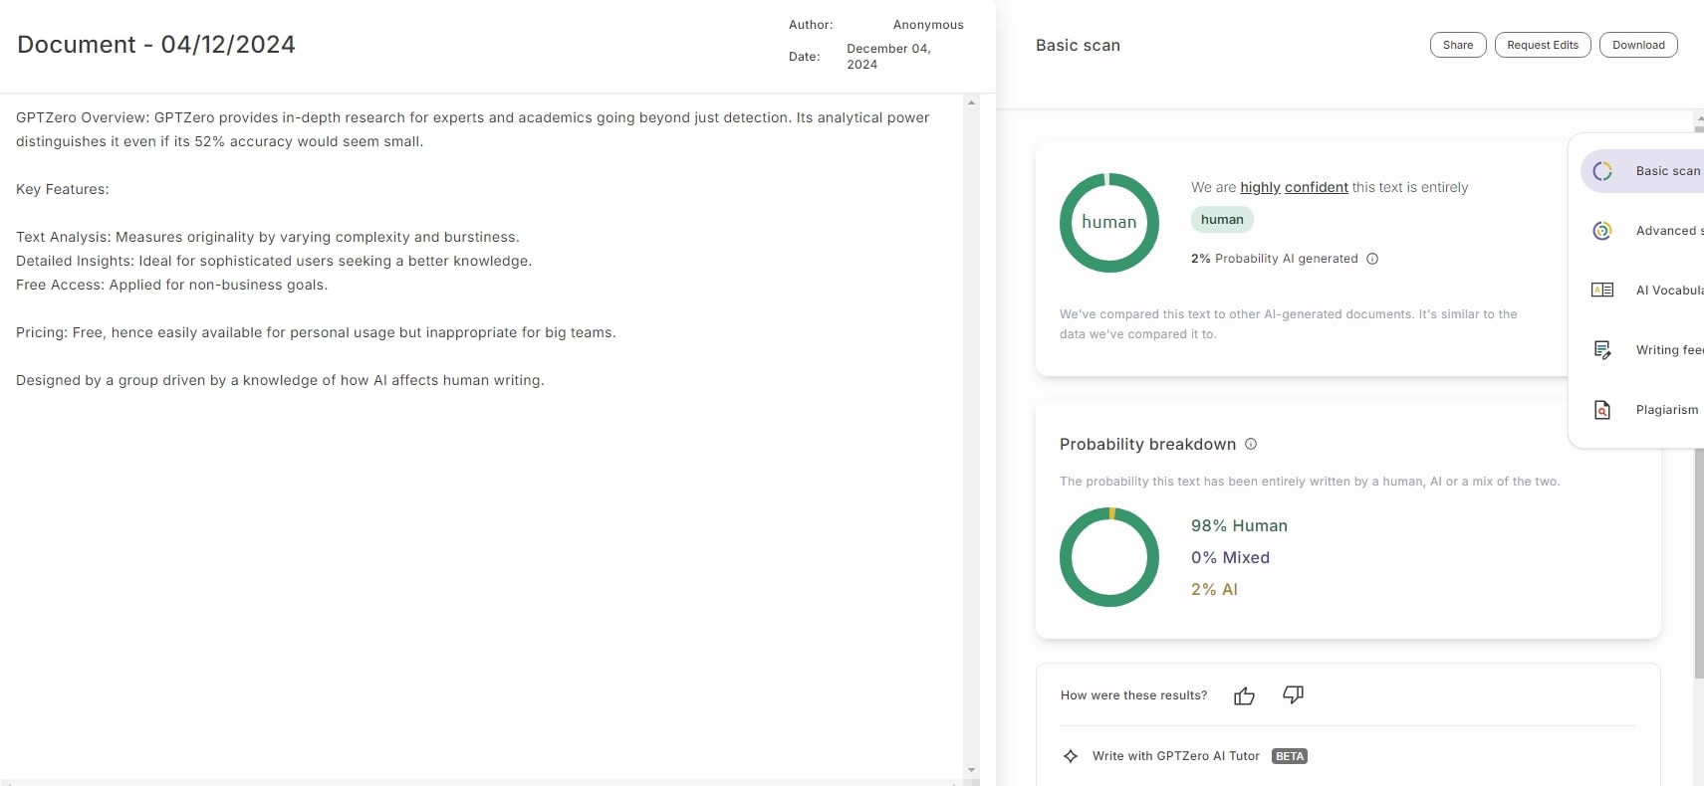
Task: Open the Advanced scan icon in sidebar
Action: 1602,231
